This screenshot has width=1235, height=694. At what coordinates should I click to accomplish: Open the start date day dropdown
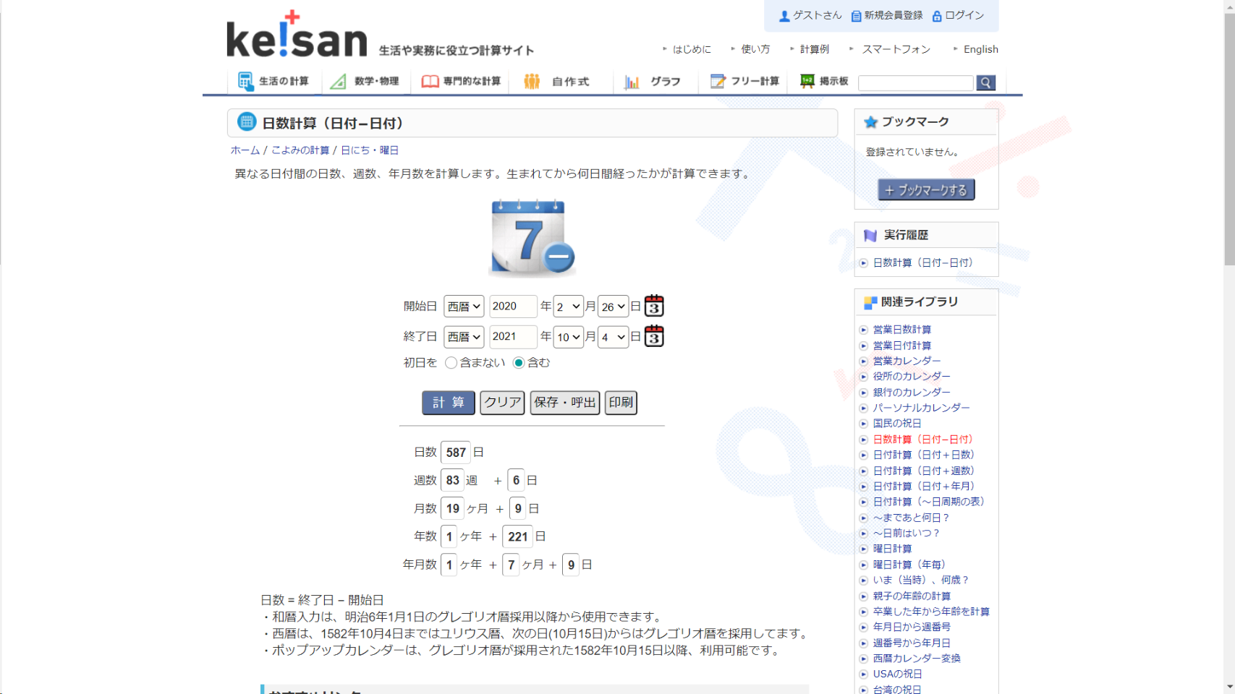click(x=613, y=307)
